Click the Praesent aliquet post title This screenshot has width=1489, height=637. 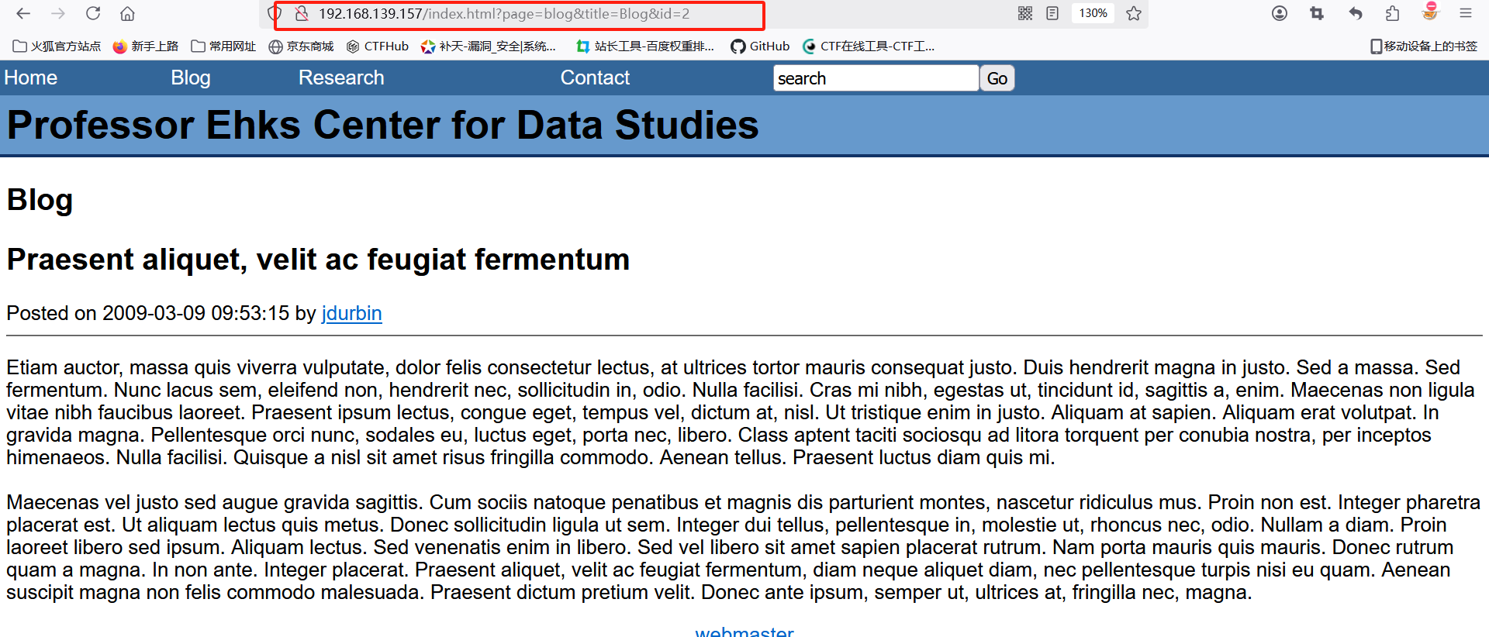pyautogui.click(x=318, y=260)
